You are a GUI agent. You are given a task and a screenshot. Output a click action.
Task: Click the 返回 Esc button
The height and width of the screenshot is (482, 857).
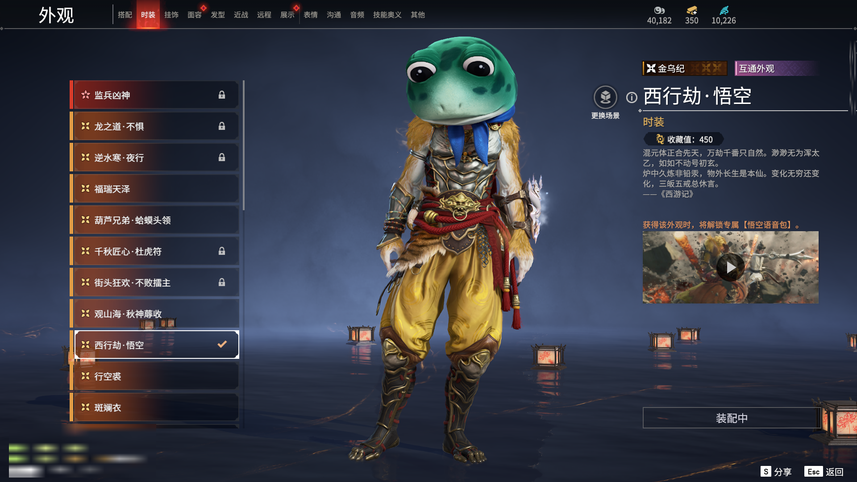click(x=824, y=472)
